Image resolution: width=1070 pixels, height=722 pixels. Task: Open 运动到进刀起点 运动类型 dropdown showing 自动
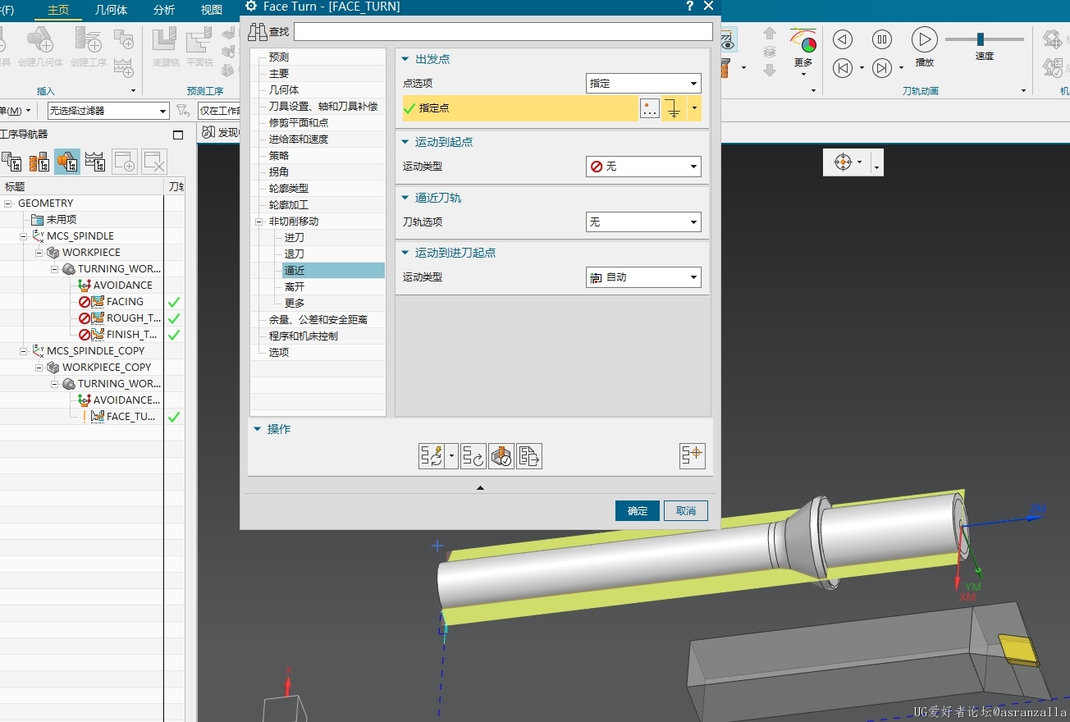tap(643, 277)
